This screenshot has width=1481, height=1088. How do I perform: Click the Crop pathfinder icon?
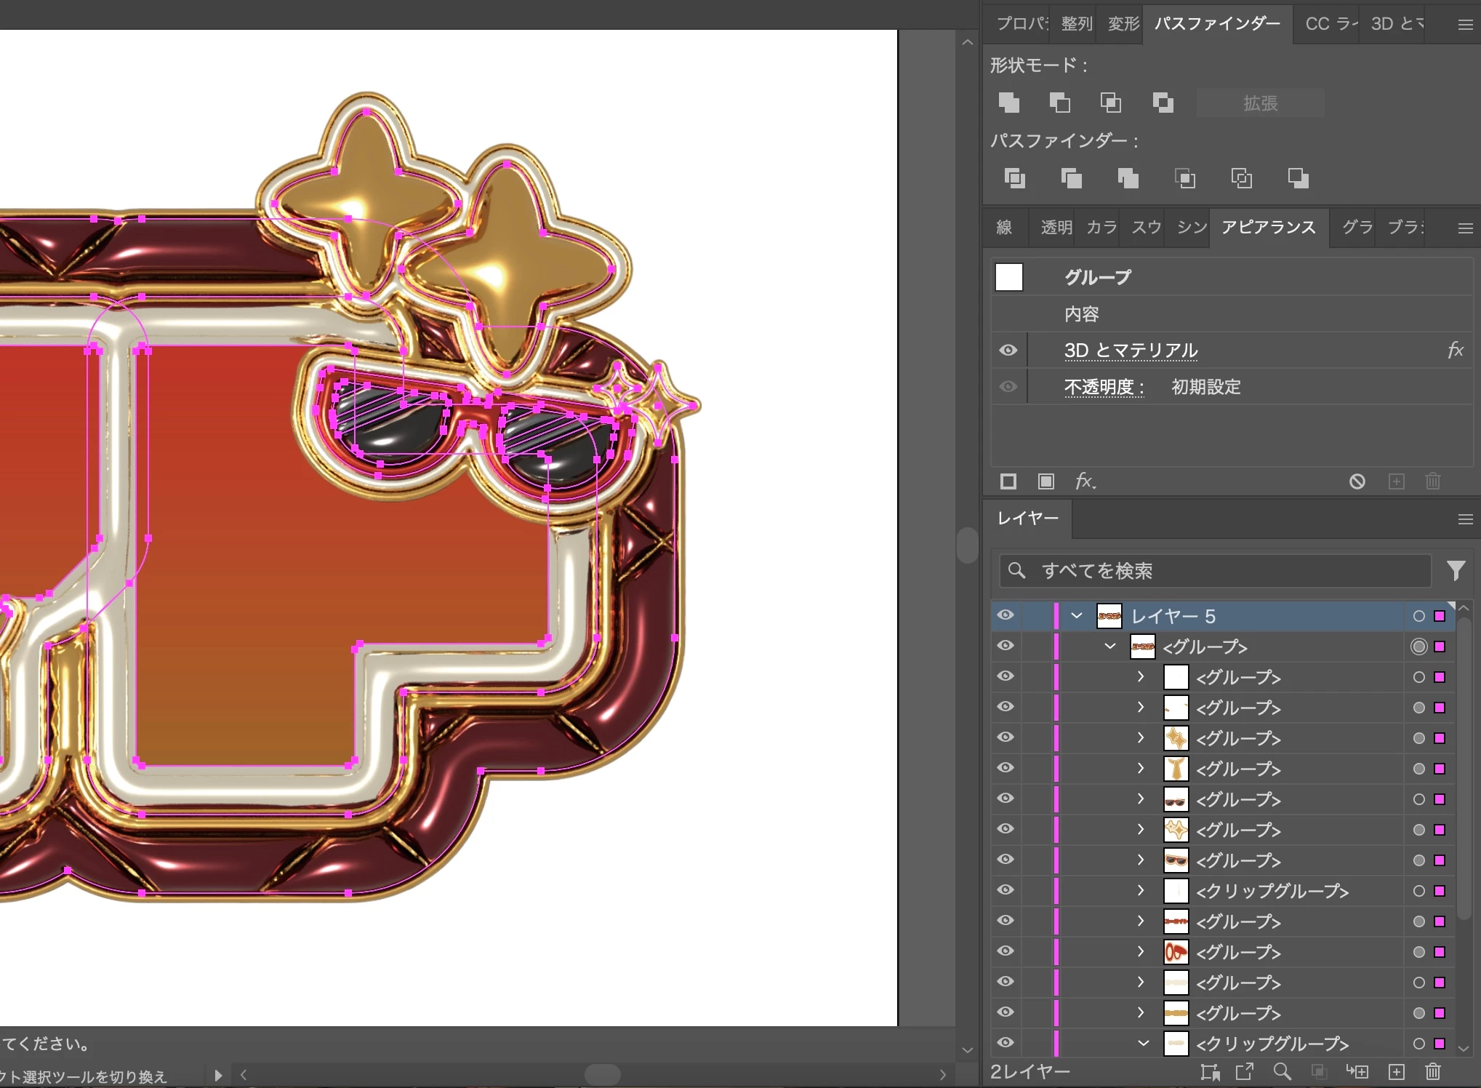tap(1184, 178)
